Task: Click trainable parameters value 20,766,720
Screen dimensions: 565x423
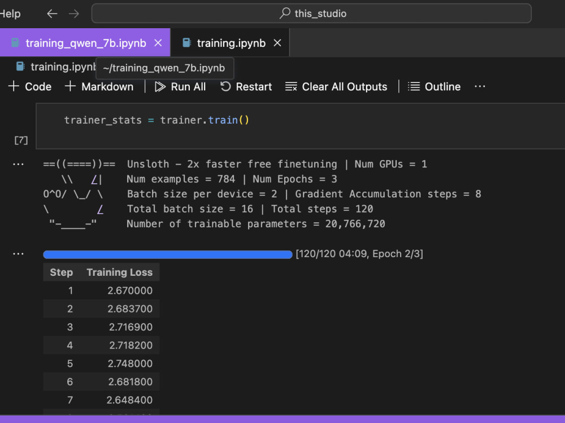Action: pyautogui.click(x=355, y=224)
